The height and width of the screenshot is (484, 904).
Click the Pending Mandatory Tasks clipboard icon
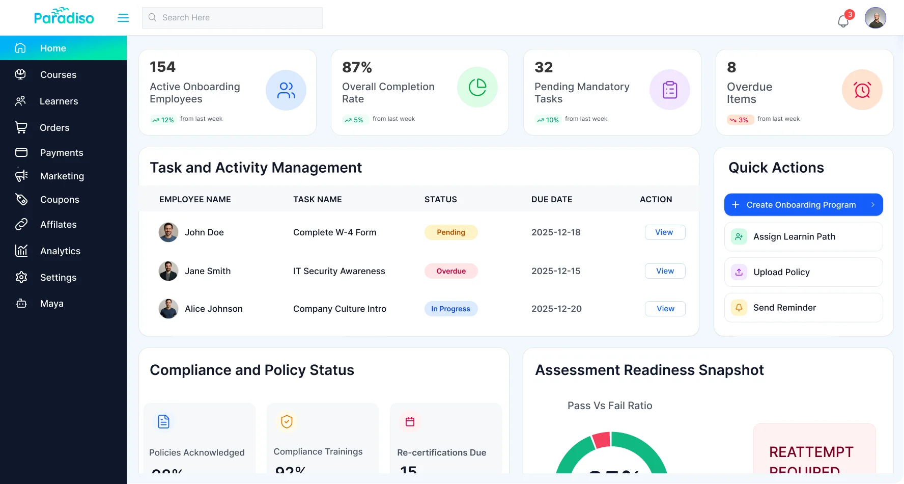tap(669, 90)
